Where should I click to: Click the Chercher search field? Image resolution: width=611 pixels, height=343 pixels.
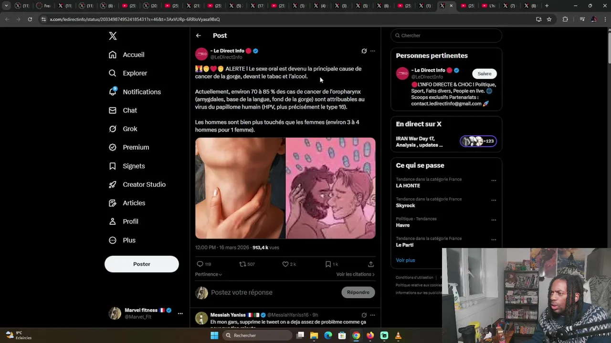(x=446, y=36)
